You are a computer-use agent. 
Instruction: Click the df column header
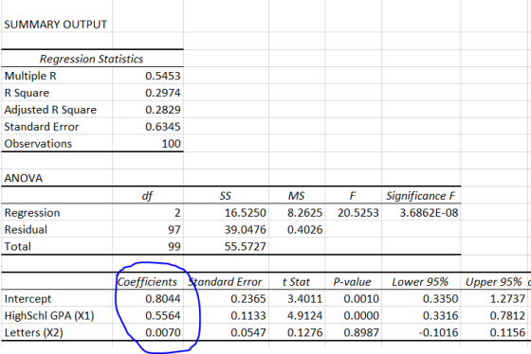click(147, 196)
